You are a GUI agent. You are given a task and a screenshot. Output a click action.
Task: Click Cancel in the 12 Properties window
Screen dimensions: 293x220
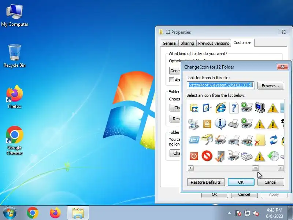pyautogui.click(x=244, y=195)
